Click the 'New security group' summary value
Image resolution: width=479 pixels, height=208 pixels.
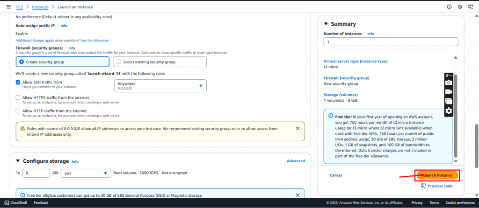pyautogui.click(x=341, y=83)
